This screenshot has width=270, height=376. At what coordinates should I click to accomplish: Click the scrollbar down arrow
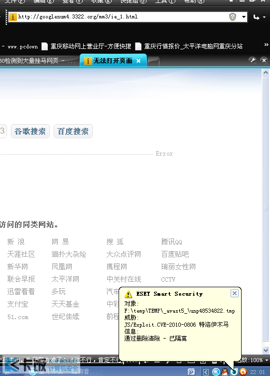tap(266, 350)
